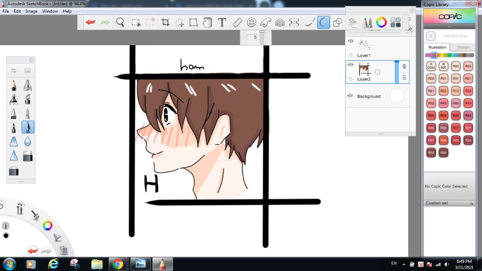Toggle the highlighted Predictive Stroke tool
Screen dimensions: 482x271
click(x=323, y=23)
